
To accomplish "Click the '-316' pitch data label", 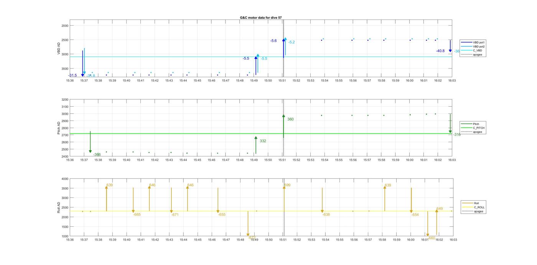I will tap(456, 135).
